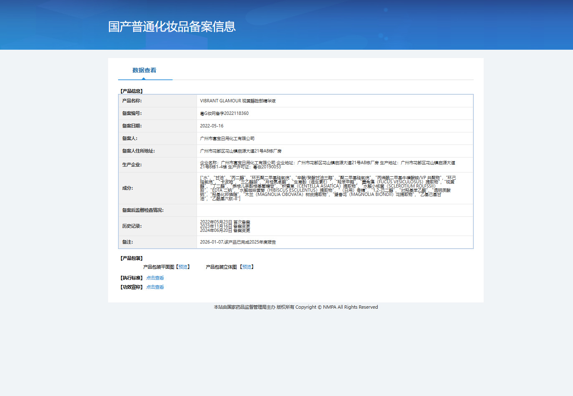The width and height of the screenshot is (573, 396).
Task: Click the 【产品信息】 section heading
Action: coord(131,91)
